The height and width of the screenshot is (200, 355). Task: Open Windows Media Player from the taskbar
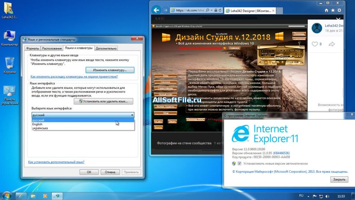coord(45,196)
